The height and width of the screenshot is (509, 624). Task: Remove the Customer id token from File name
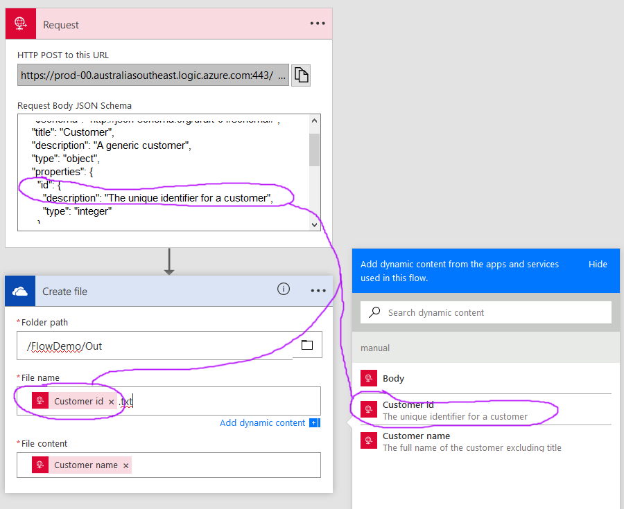click(x=111, y=400)
